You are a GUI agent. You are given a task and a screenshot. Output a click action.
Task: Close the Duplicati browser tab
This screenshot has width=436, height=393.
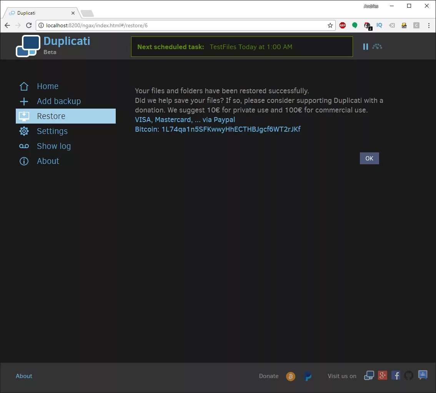(x=73, y=13)
